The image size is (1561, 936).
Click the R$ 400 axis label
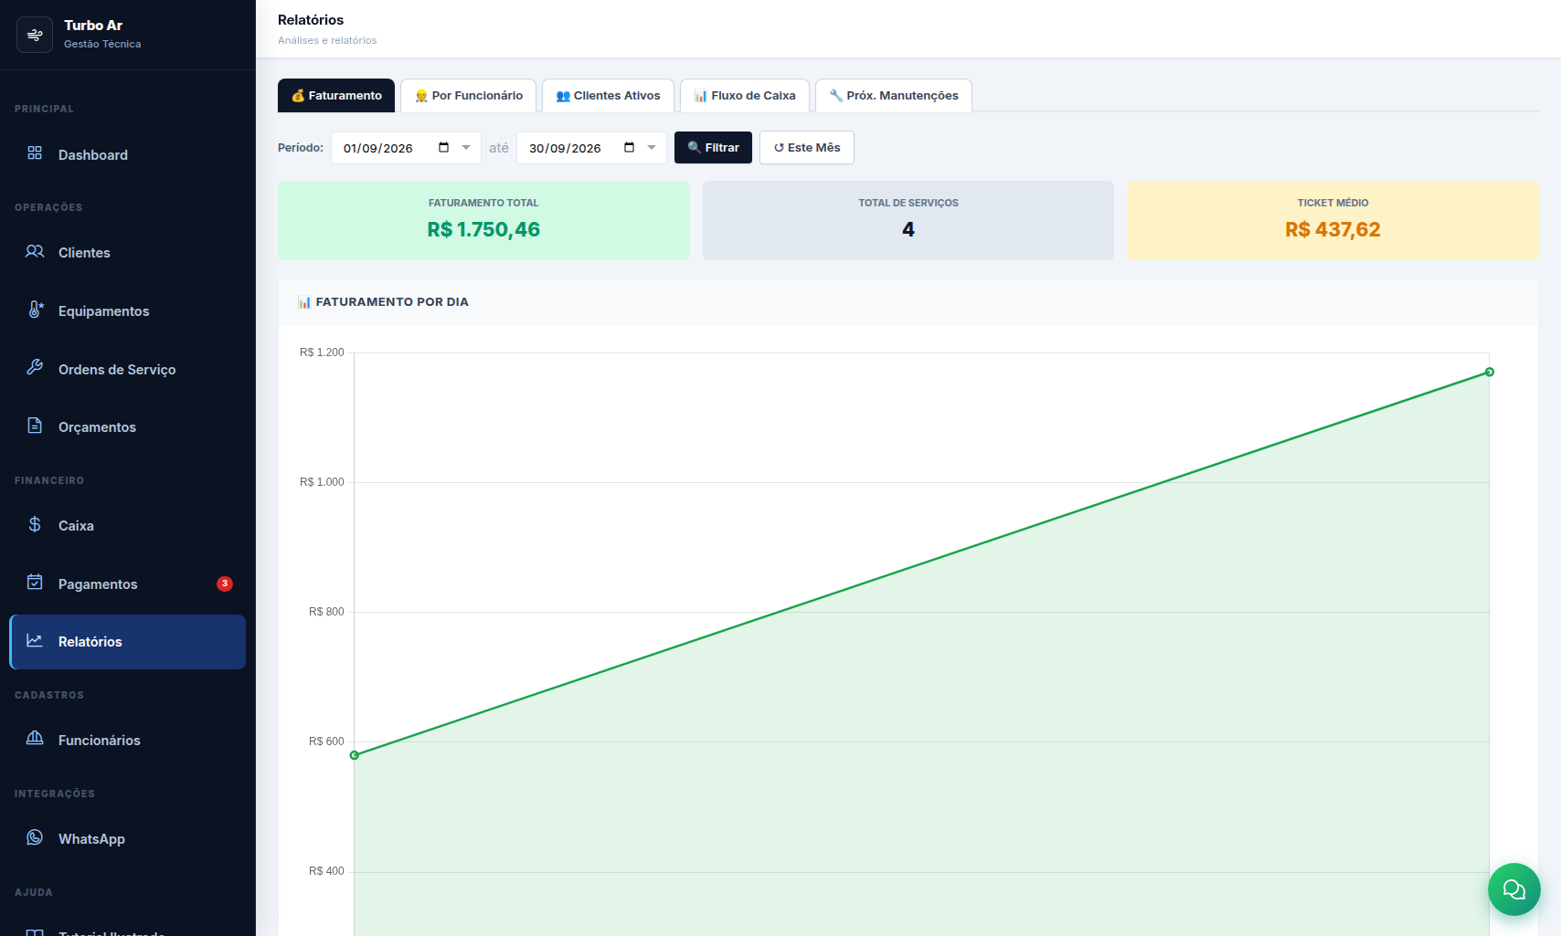pos(326,871)
